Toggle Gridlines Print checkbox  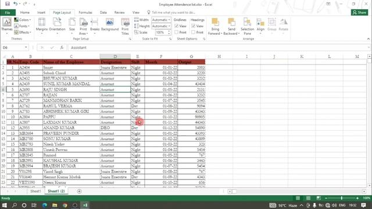[x=177, y=33]
